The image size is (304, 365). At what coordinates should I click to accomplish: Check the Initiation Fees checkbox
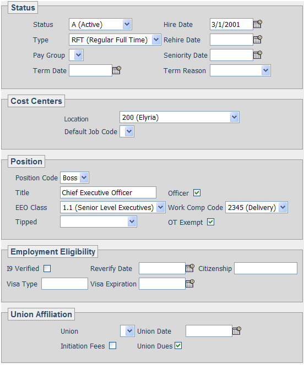tap(112, 346)
